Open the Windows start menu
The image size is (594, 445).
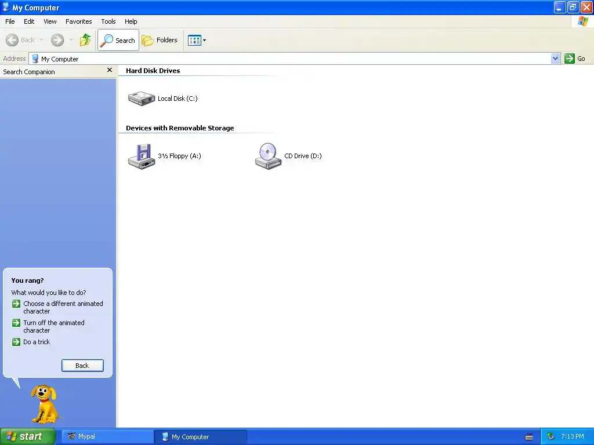point(28,436)
